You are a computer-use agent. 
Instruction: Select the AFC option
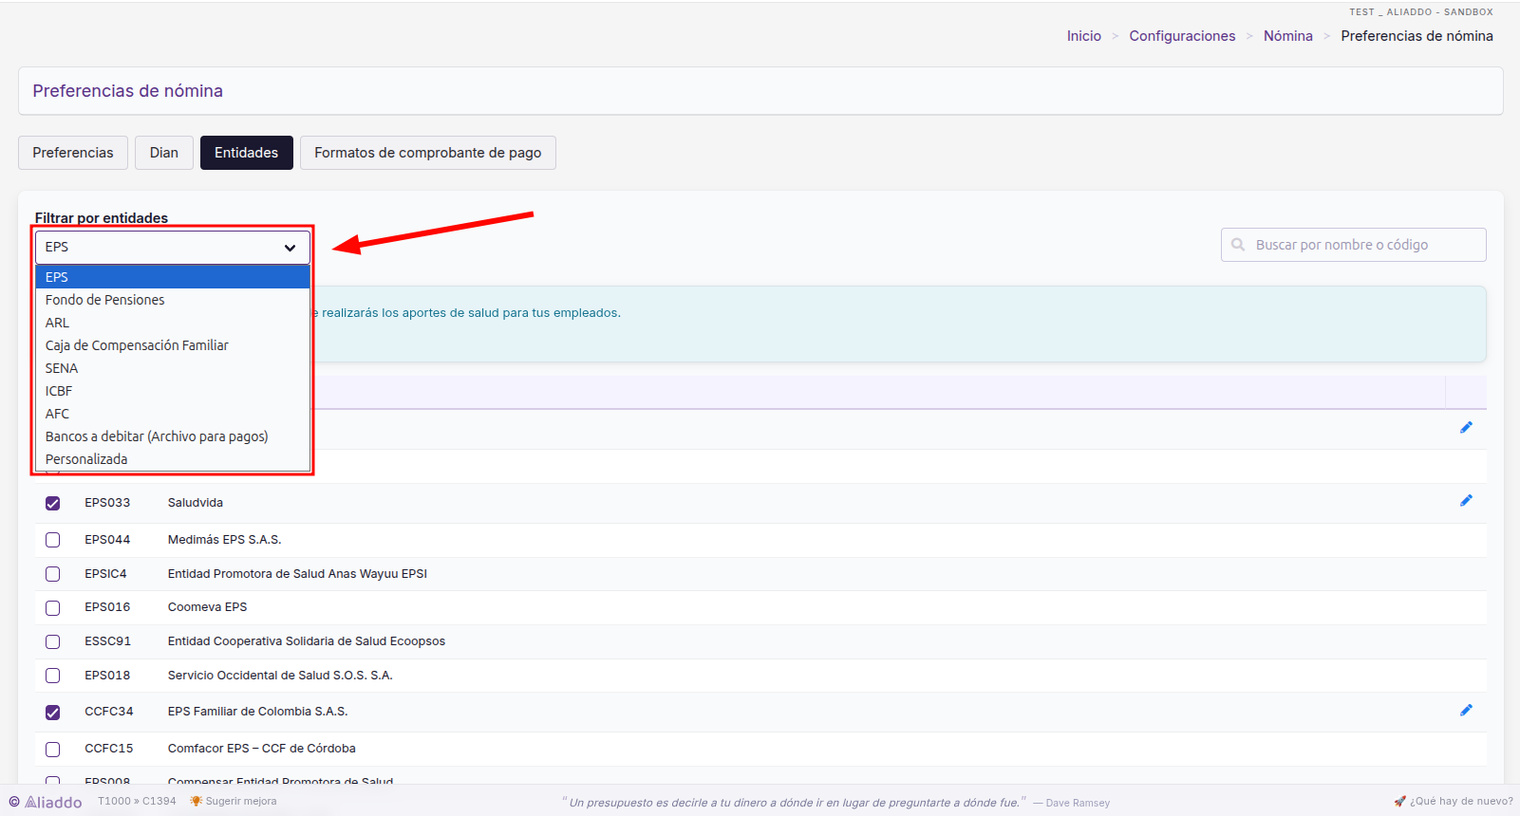point(173,414)
